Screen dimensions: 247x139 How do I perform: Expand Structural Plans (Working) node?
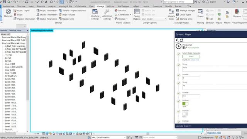click(x=14, y=43)
